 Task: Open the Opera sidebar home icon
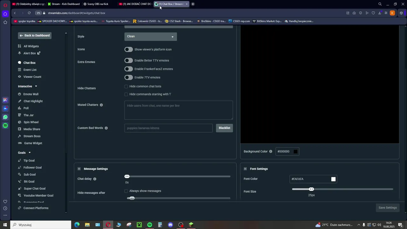click(x=5, y=14)
